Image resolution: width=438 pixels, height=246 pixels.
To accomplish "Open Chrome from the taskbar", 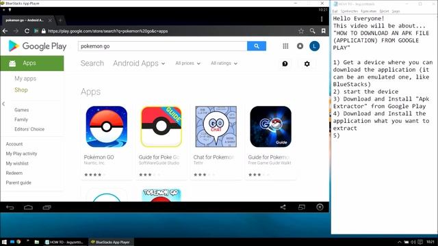I will (x=18, y=242).
